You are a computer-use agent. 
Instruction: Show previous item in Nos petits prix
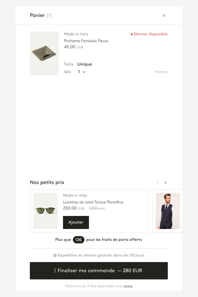[x=158, y=183]
